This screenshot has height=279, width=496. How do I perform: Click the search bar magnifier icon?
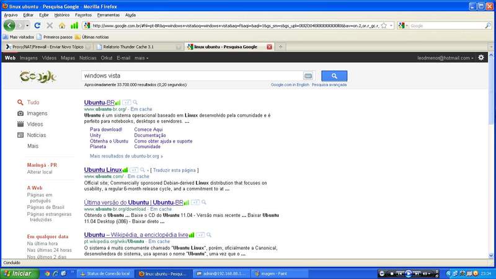point(488,25)
